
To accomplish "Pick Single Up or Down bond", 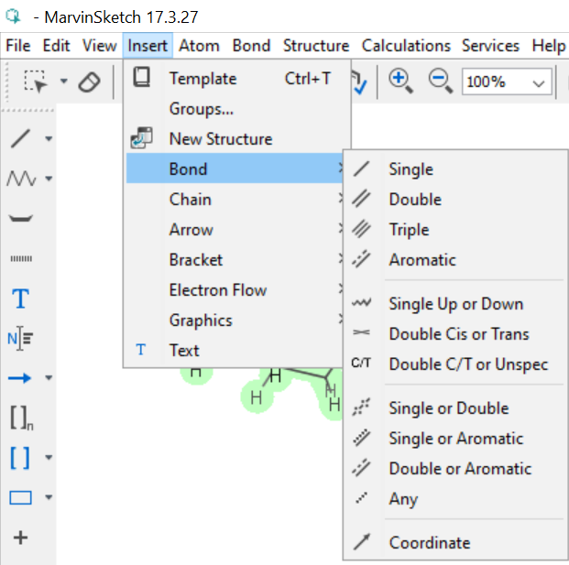I will pyautogui.click(x=455, y=304).
